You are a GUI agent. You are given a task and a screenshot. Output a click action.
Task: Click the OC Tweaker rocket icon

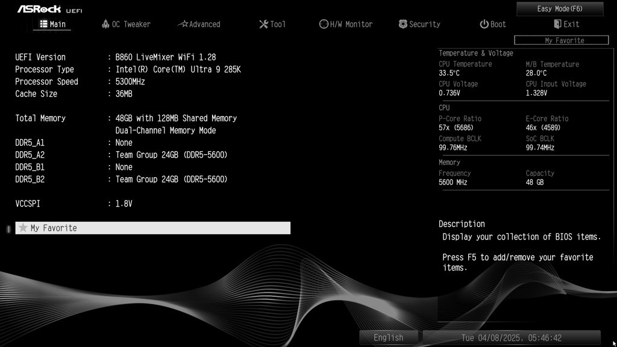106,24
